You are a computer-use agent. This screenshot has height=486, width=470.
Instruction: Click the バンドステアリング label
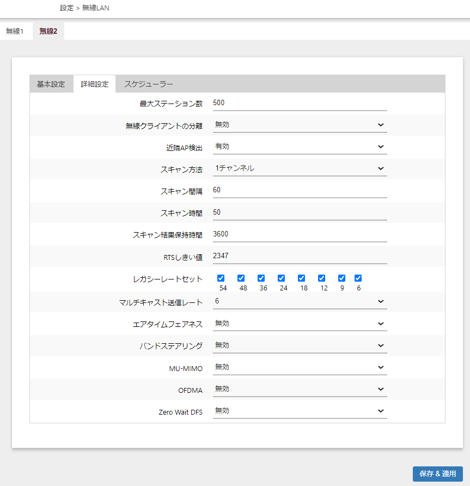tap(171, 346)
